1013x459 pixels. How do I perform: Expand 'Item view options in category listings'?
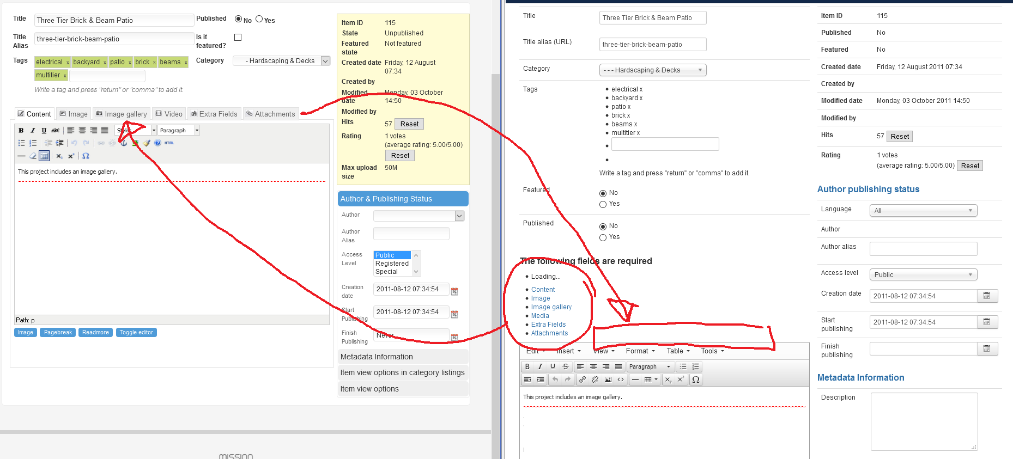403,373
